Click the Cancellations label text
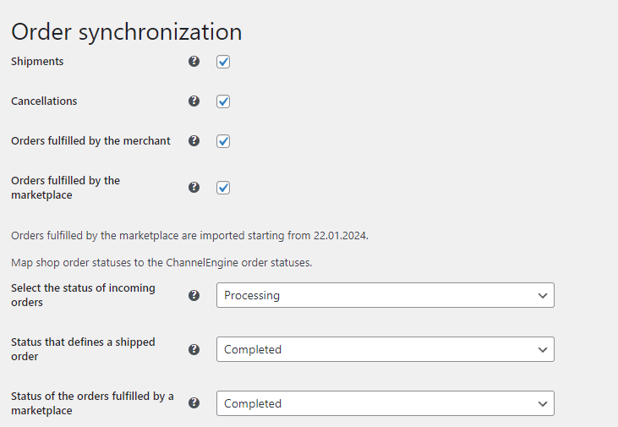 [44, 101]
